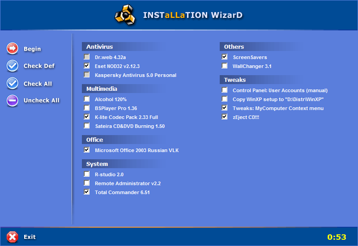Uncheck the Total Commander 6.51 checkbox
Viewport: 358px width, 246px height.
coord(87,192)
